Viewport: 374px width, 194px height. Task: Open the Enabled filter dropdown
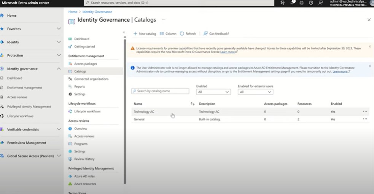point(213,92)
